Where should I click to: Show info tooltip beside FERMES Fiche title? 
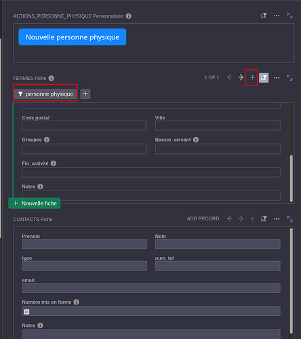(52, 78)
